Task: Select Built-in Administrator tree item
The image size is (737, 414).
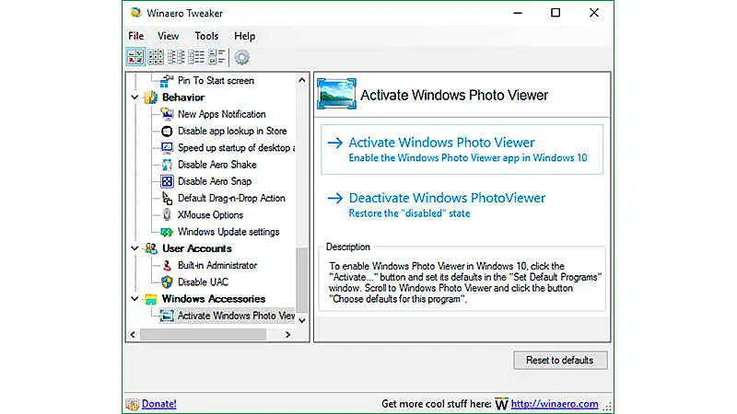Action: [217, 265]
